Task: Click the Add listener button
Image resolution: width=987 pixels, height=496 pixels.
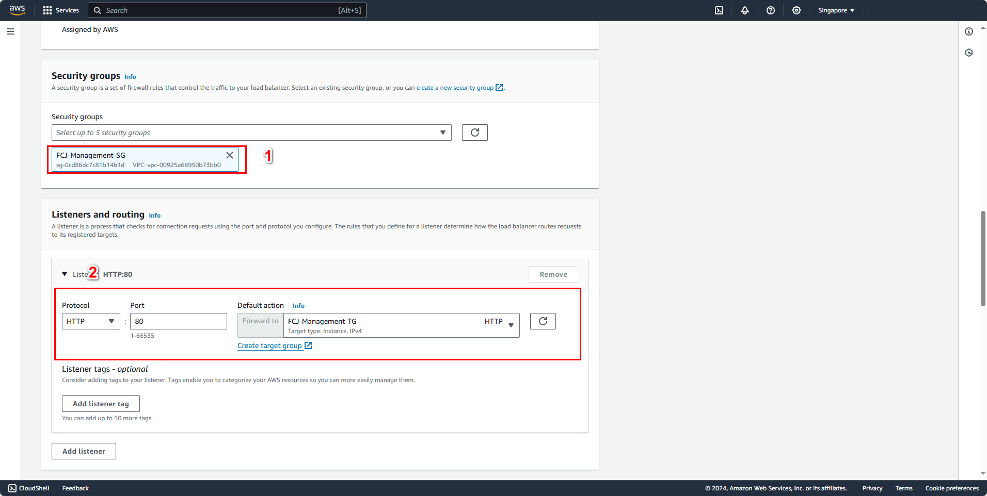Action: click(83, 451)
